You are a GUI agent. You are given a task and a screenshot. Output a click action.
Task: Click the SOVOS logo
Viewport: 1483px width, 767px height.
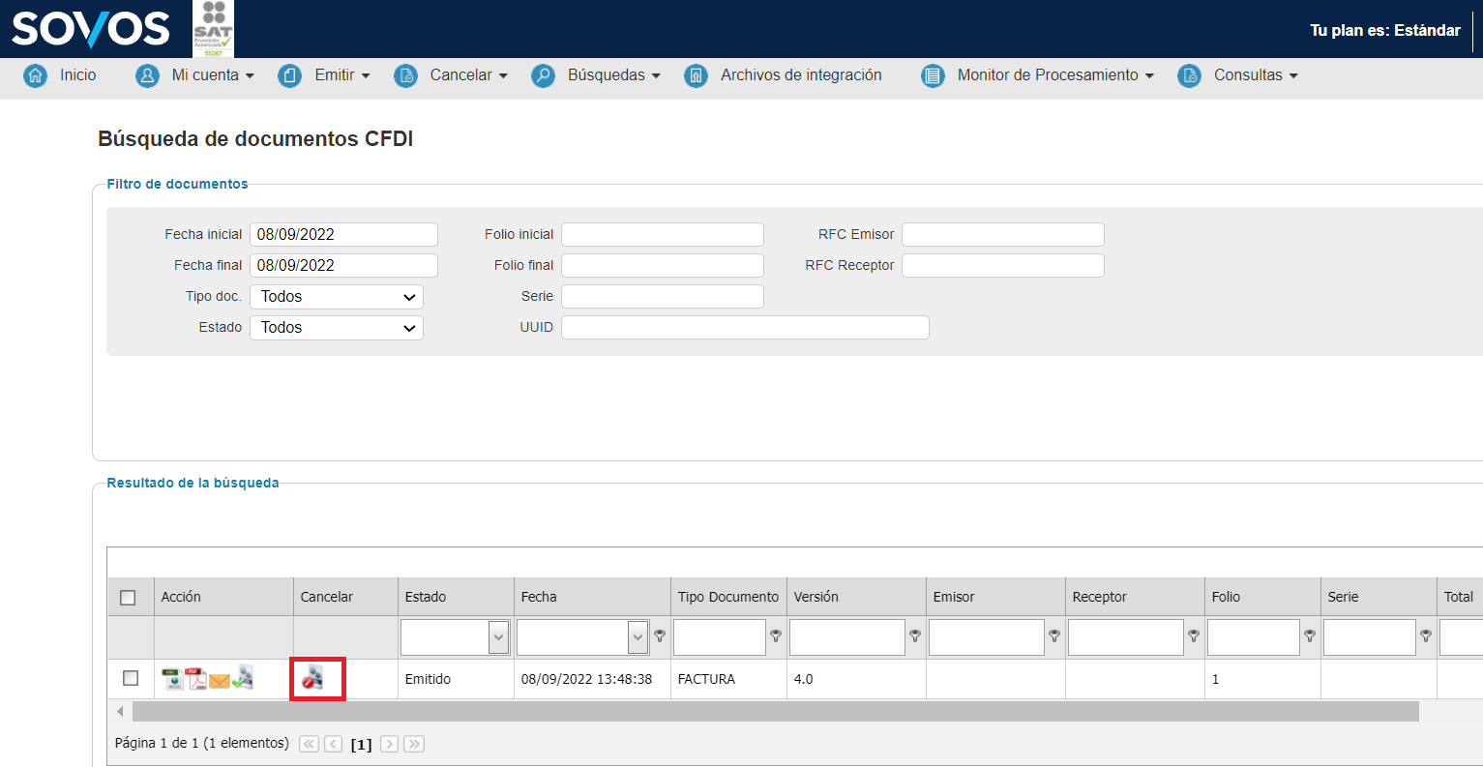point(90,29)
